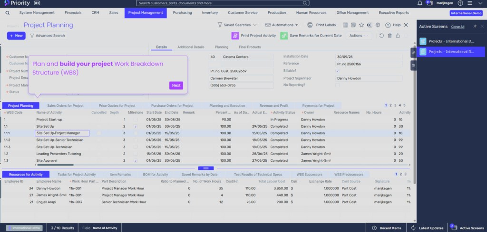Click the Installation Date field
This screenshot has height=232, width=487.
click(369, 57)
